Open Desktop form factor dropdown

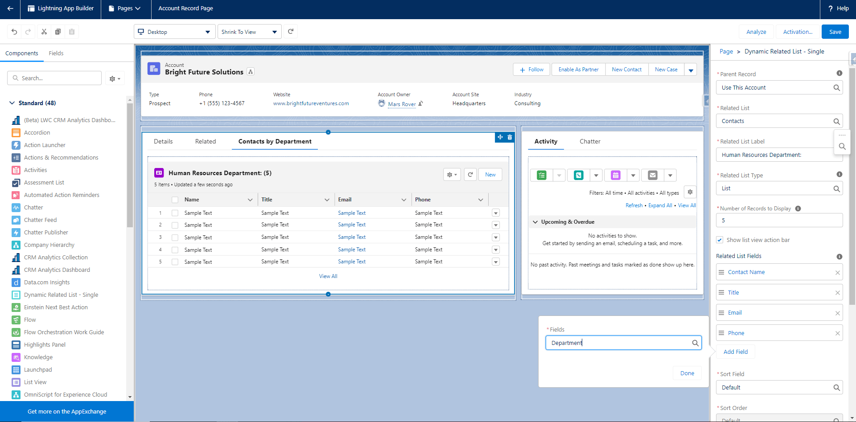[175, 32]
